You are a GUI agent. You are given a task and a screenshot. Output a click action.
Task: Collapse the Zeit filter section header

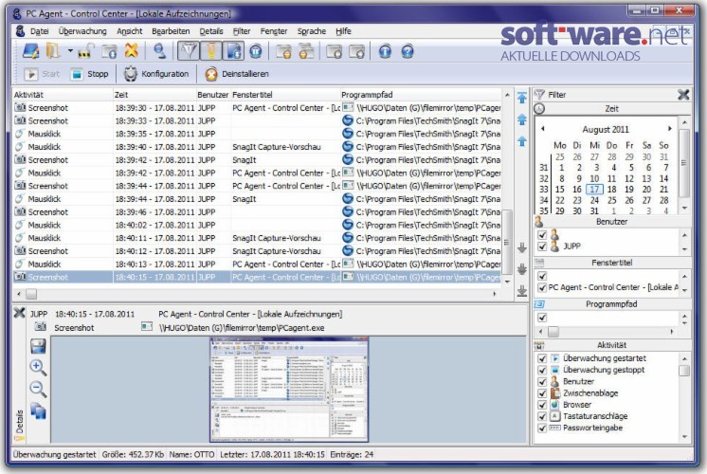tap(612, 109)
